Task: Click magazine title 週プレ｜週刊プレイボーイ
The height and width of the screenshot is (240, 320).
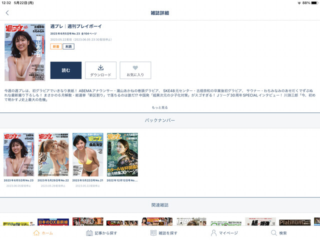Action: pos(76,26)
